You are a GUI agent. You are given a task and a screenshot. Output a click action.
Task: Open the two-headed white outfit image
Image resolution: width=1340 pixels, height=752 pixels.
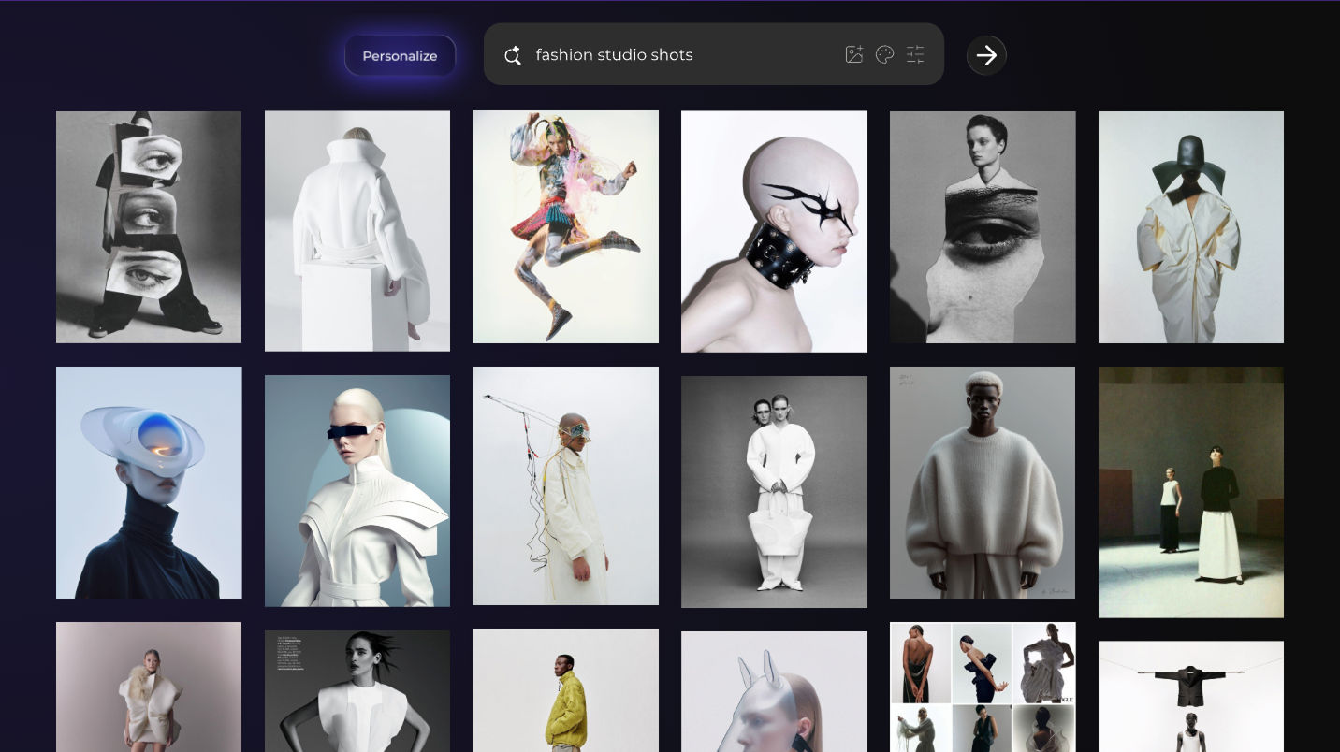tap(774, 492)
